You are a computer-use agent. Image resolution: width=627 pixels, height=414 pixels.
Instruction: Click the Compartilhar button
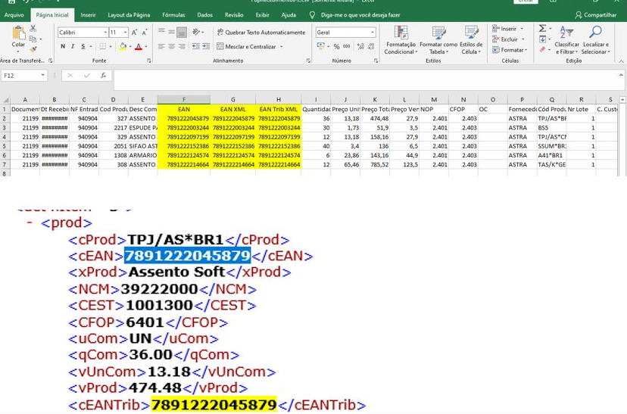tap(596, 15)
